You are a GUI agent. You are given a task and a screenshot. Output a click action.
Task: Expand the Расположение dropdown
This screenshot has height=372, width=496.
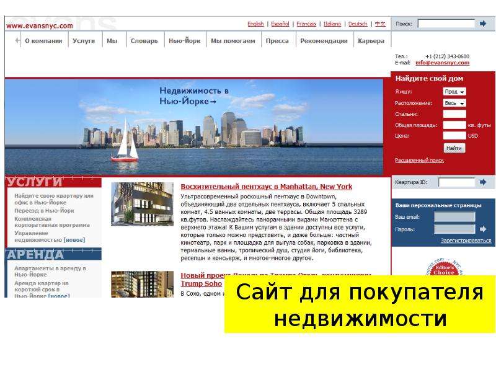(454, 103)
